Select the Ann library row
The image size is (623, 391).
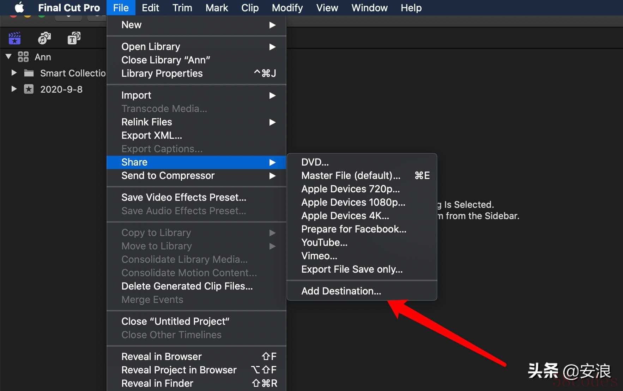[x=53, y=57]
